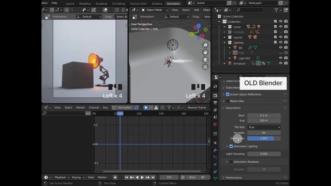Image resolution: width=331 pixels, height=186 pixels.
Task: Jump to the end frame button
Action: (x=153, y=177)
